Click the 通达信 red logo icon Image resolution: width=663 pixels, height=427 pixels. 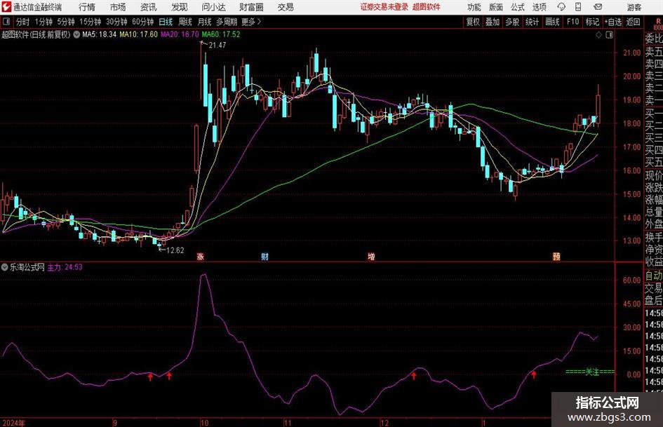coord(6,7)
